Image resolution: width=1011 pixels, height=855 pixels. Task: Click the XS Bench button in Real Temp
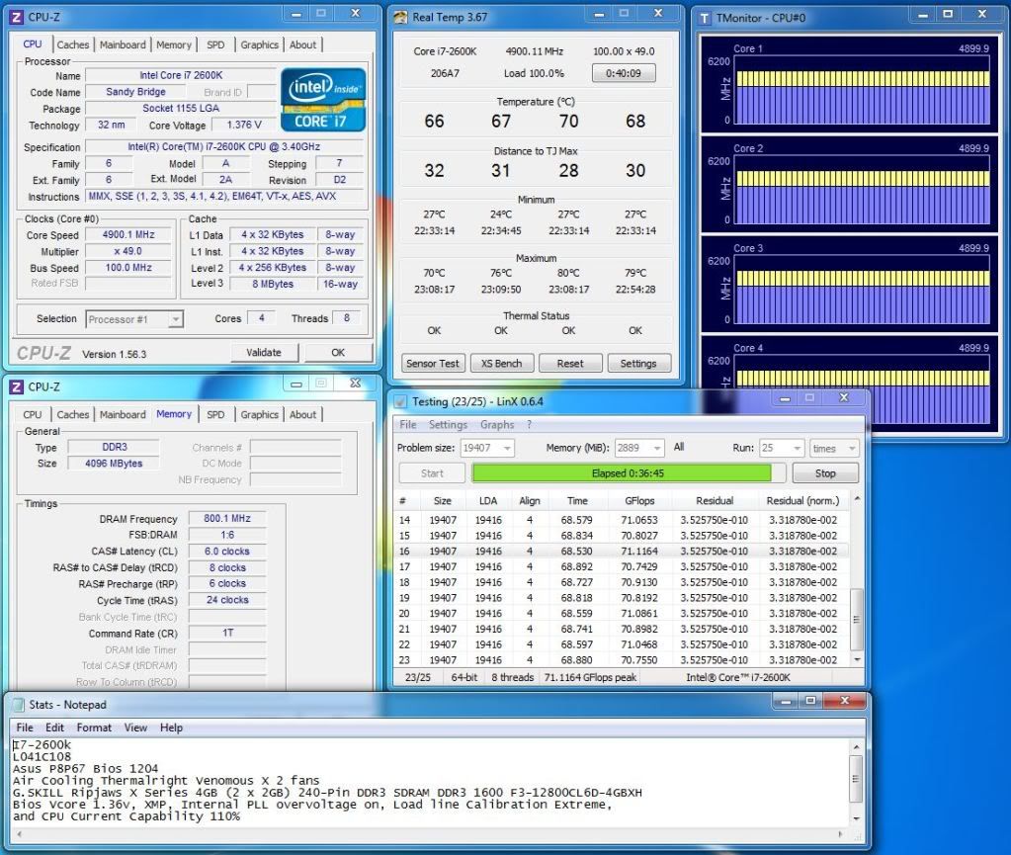click(x=501, y=363)
